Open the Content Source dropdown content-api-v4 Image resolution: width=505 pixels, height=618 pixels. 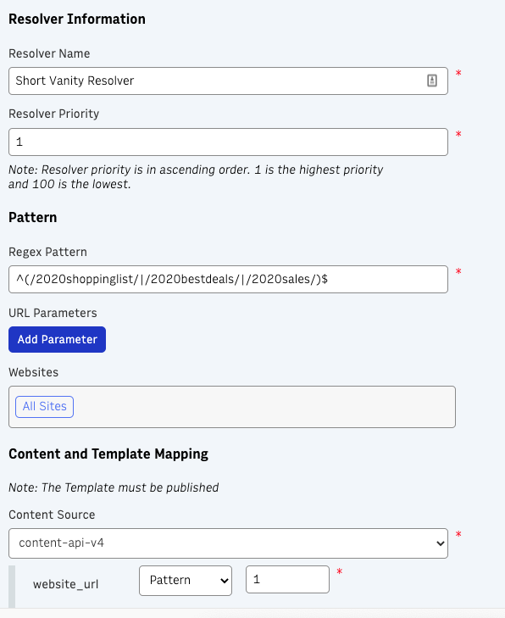coord(228,543)
